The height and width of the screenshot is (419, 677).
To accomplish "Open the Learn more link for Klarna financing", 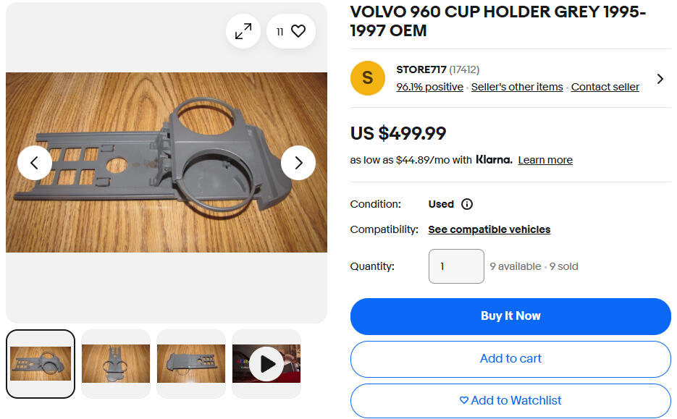I will 545,160.
